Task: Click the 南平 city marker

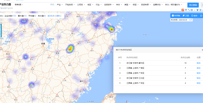Action: 70,64
